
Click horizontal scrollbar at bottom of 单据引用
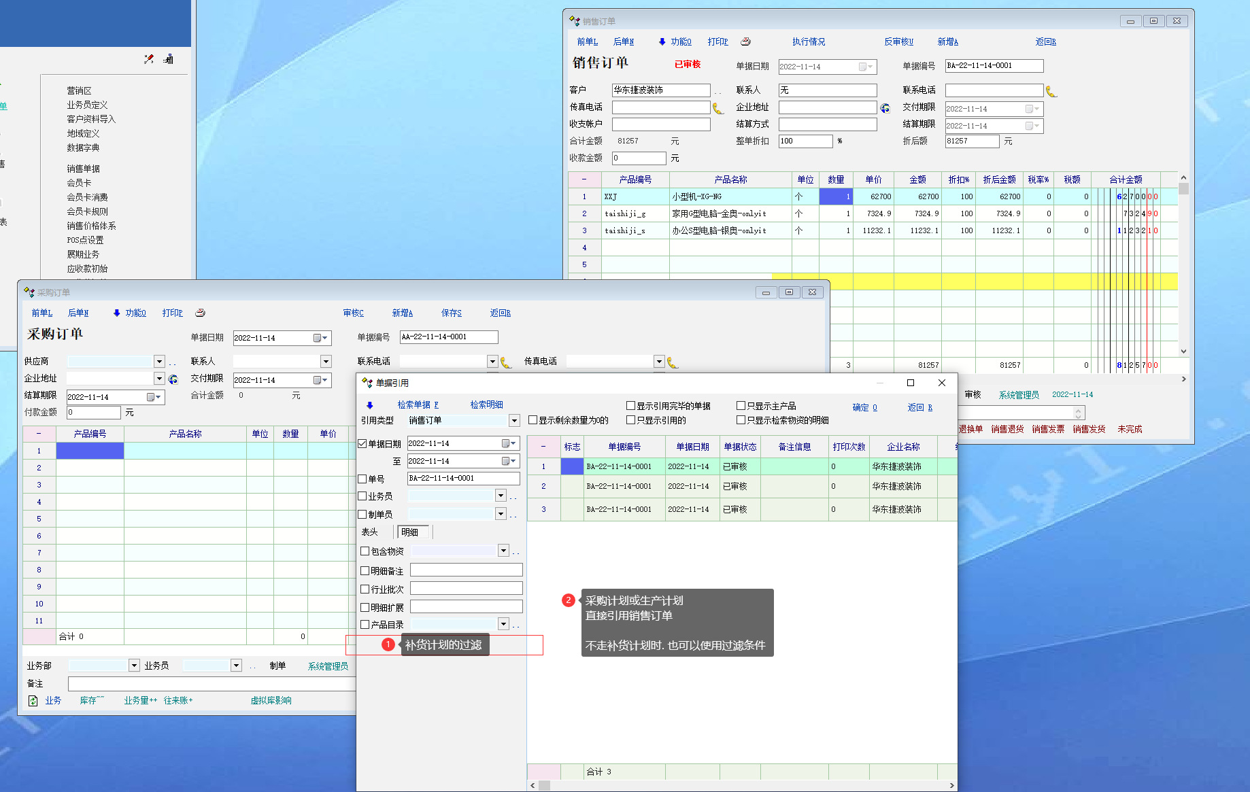[x=741, y=785]
